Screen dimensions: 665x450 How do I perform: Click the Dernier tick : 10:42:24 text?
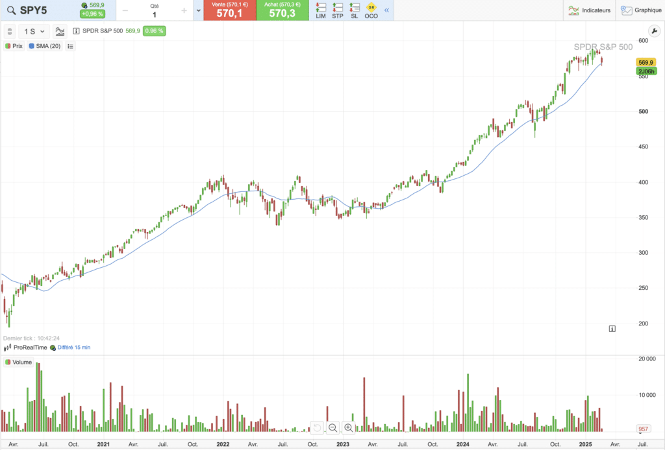[x=31, y=338]
